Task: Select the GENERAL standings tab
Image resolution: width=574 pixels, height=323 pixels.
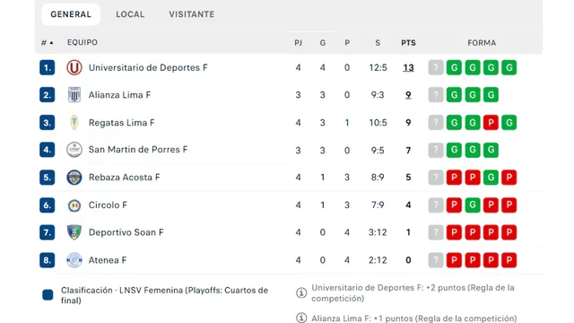Action: coord(71,14)
